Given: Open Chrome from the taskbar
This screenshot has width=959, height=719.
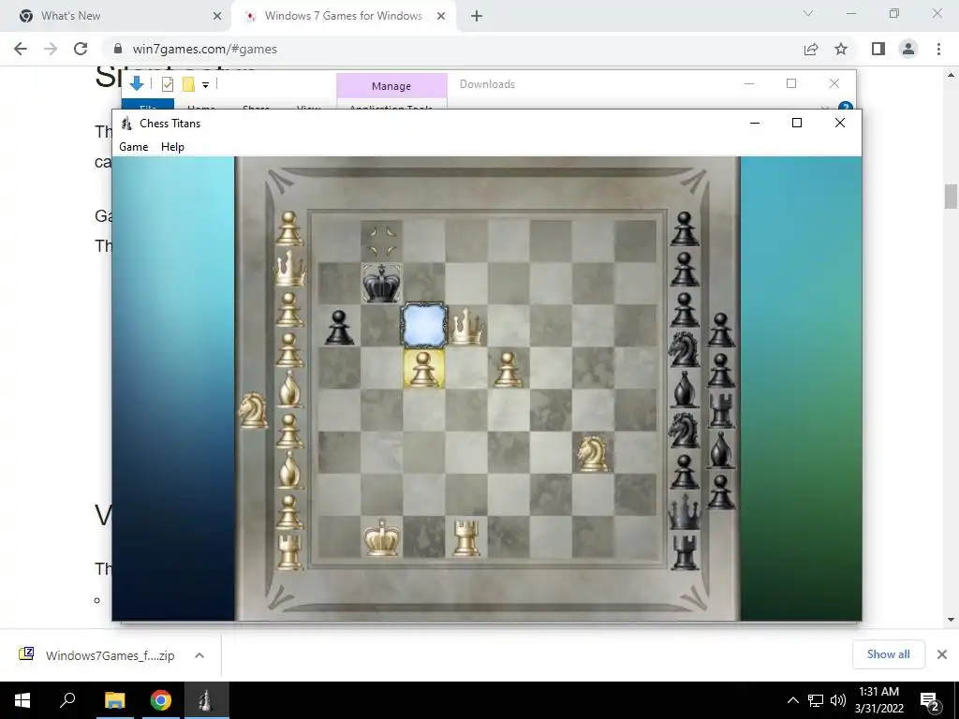Looking at the screenshot, I should (161, 700).
